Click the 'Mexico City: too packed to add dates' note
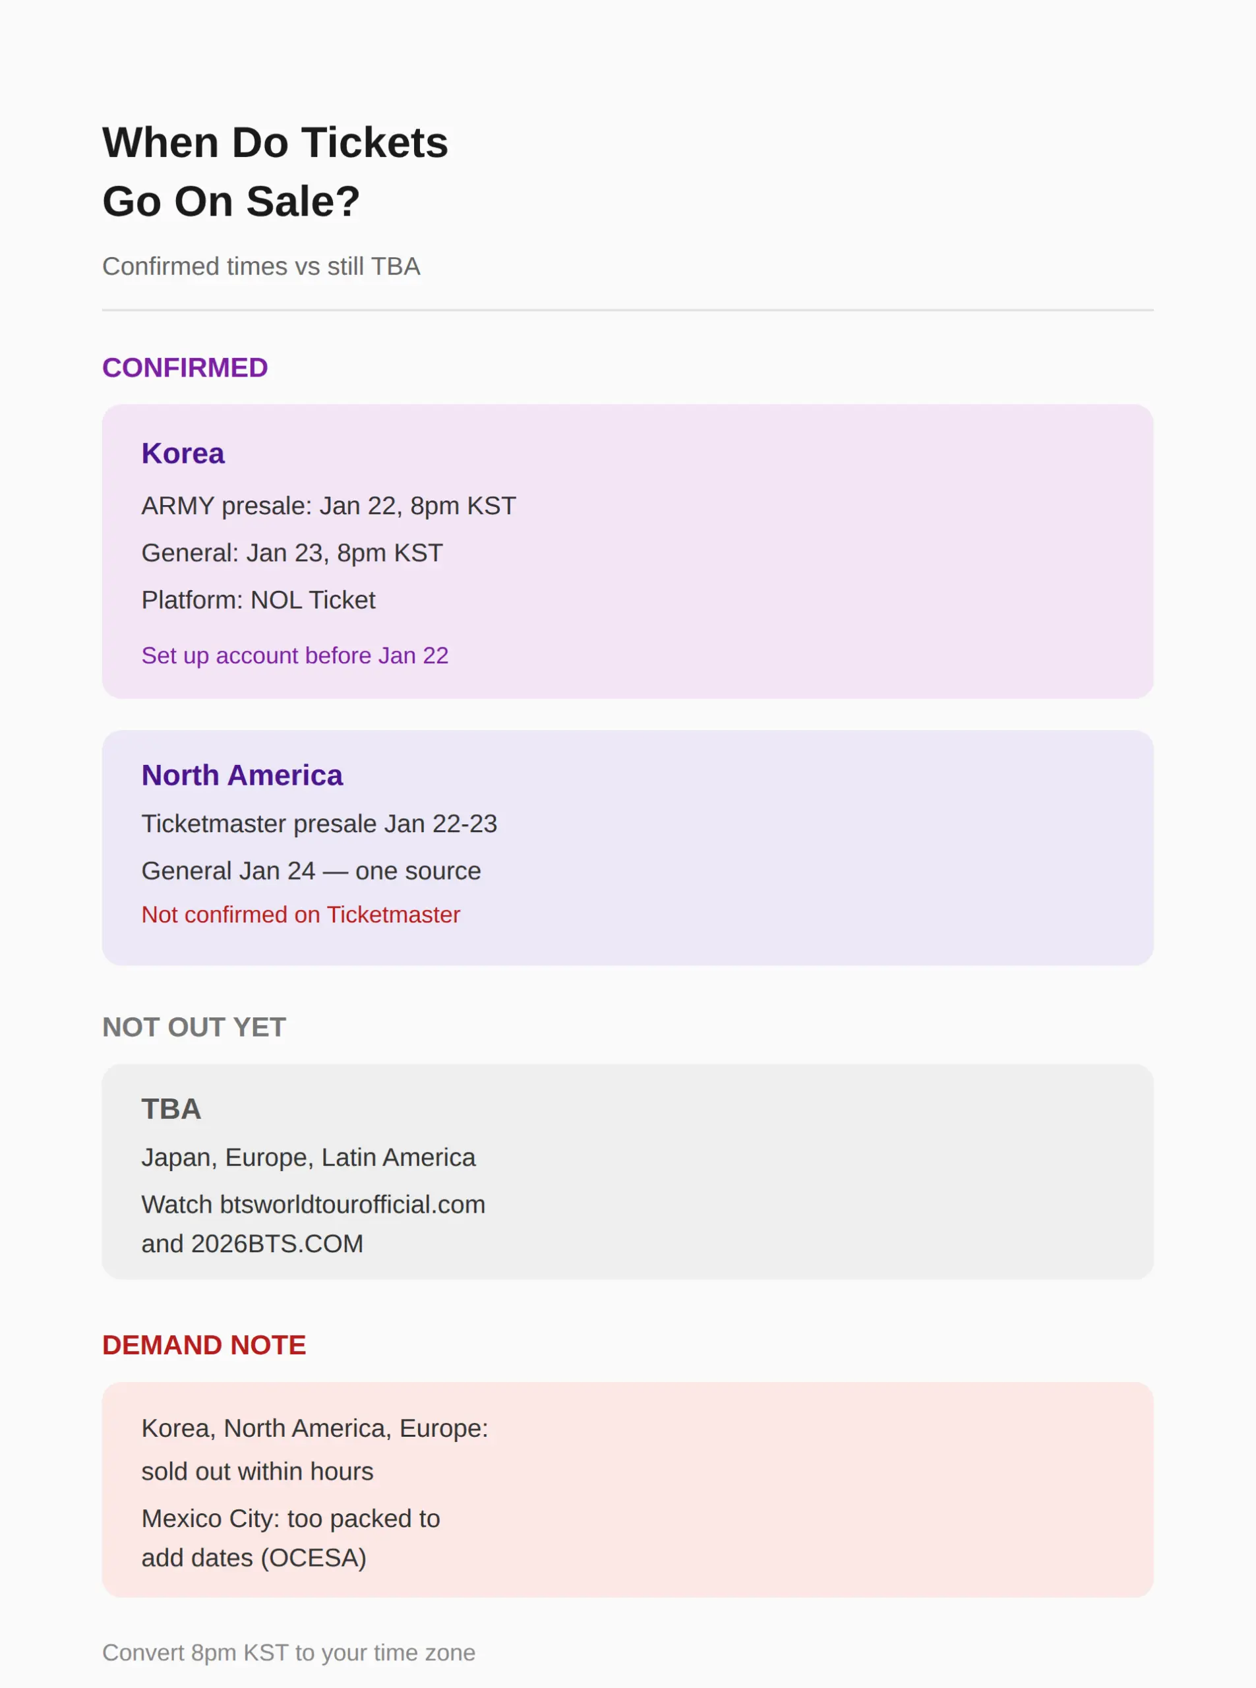Image resolution: width=1256 pixels, height=1688 pixels. 291,1538
